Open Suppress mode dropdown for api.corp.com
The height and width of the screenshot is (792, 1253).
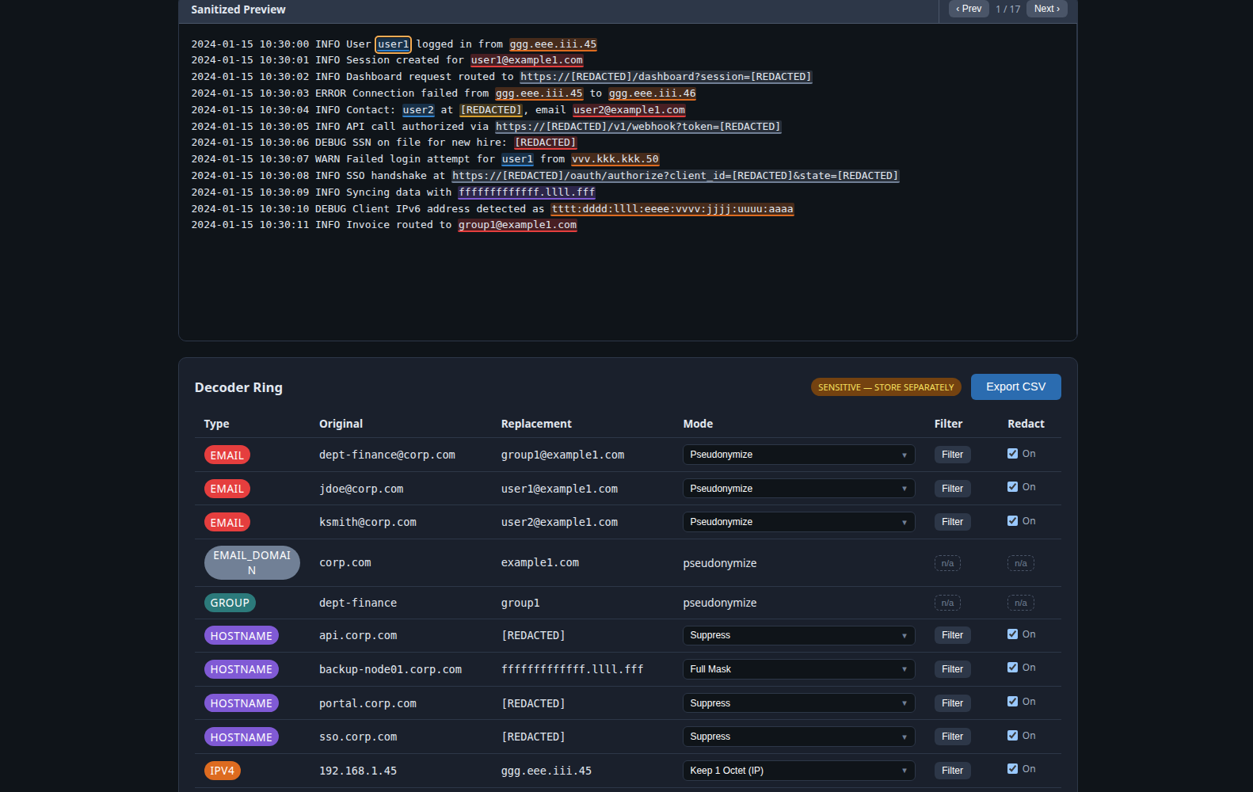(x=798, y=635)
